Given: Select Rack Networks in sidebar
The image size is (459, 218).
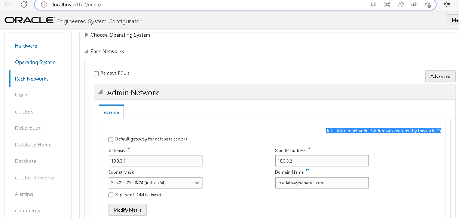Looking at the screenshot, I should pos(32,79).
